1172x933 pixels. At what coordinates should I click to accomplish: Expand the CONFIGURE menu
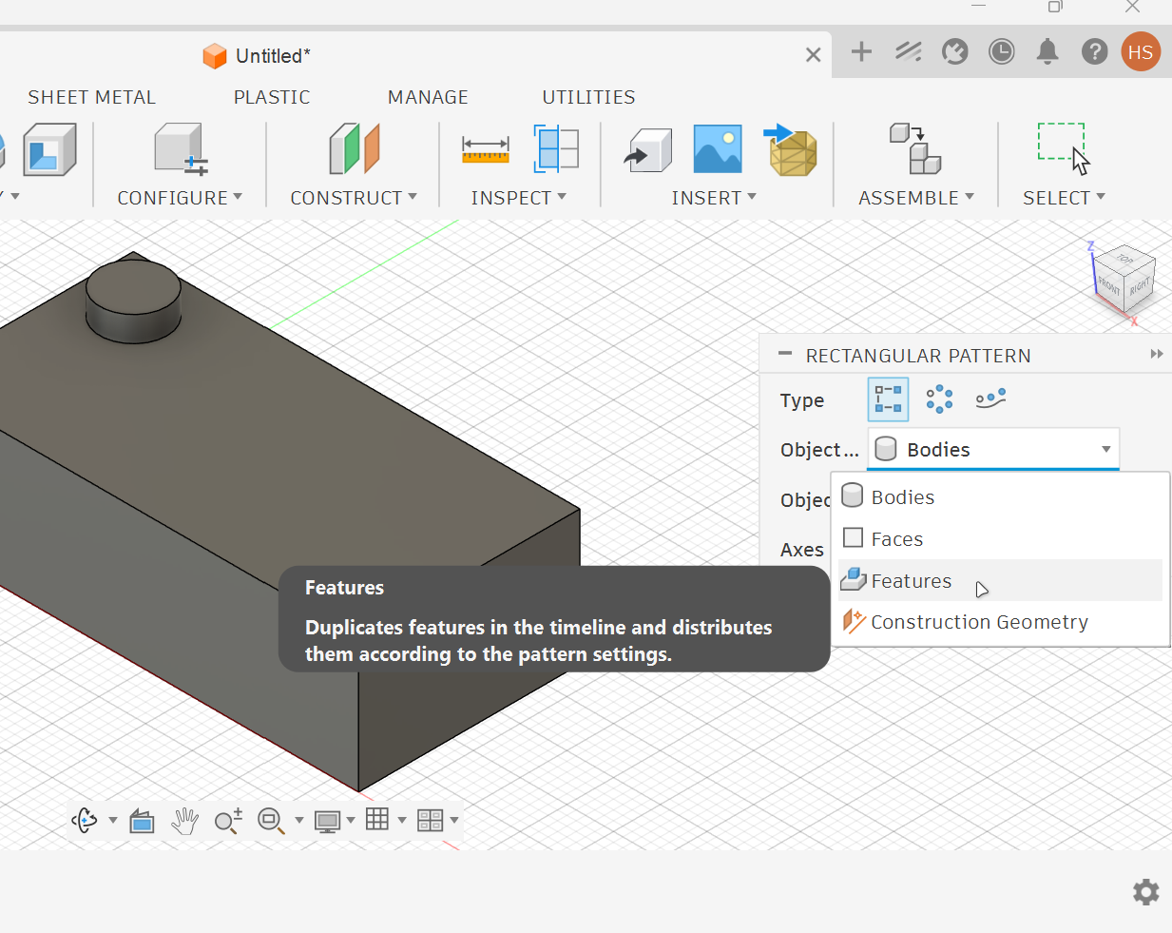pos(180,198)
